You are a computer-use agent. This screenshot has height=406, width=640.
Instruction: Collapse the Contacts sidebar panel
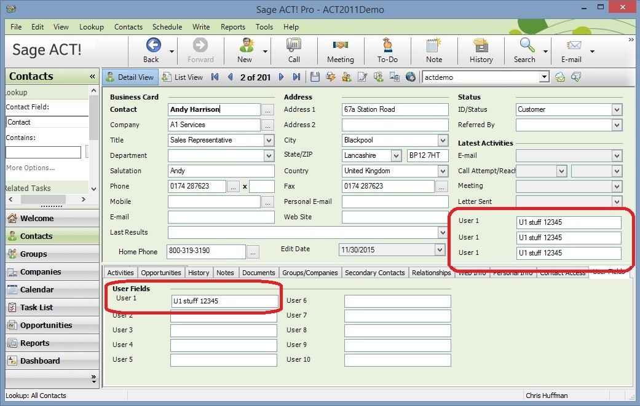(x=92, y=76)
